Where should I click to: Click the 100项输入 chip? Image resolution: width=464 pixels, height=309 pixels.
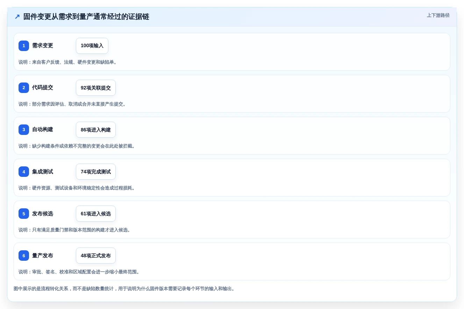coord(92,46)
